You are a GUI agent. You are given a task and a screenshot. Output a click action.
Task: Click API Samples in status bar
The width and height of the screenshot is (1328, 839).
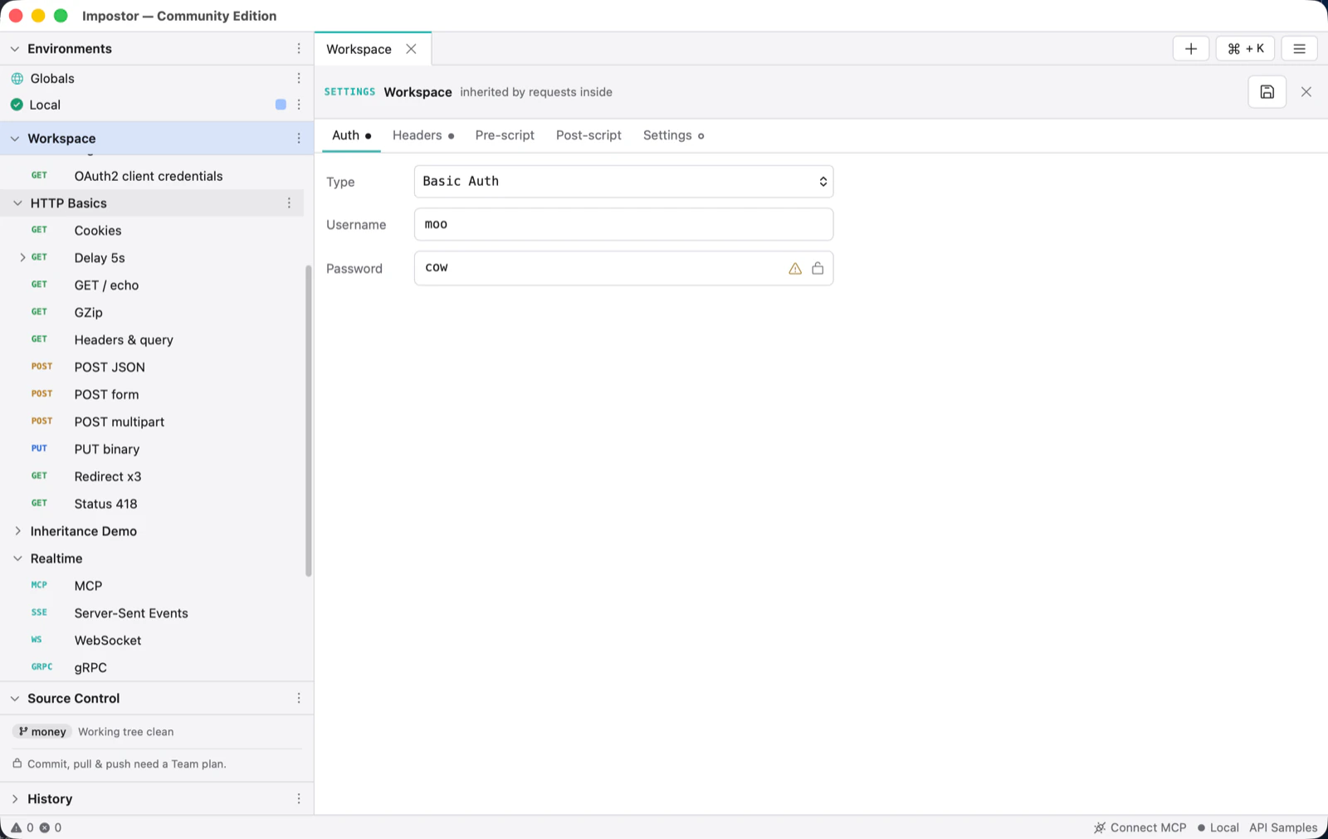point(1283,827)
